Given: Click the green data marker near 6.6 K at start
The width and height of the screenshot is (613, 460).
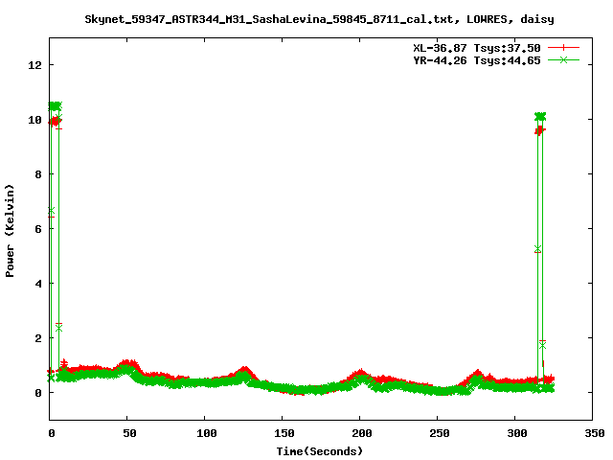Looking at the screenshot, I should point(51,211).
